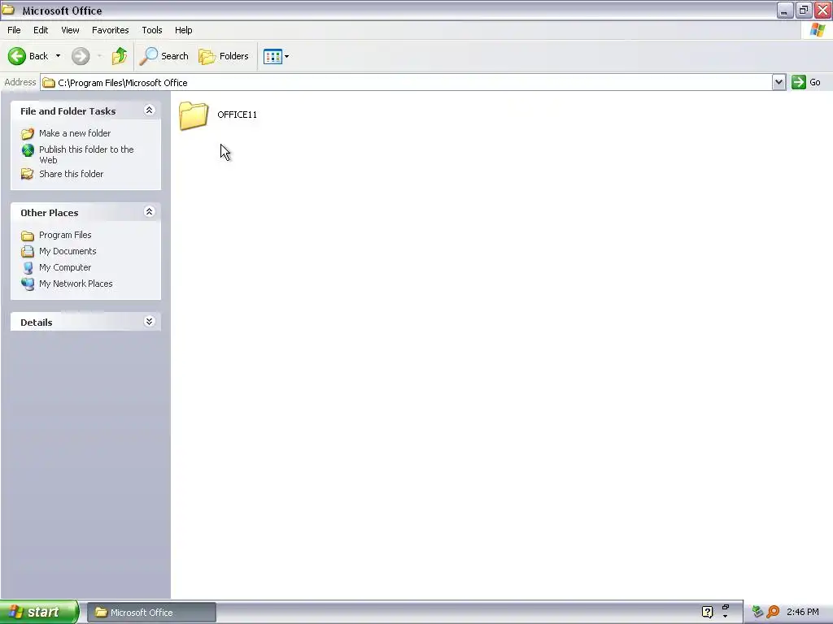
Task: Click Share this folder link
Action: (x=72, y=174)
